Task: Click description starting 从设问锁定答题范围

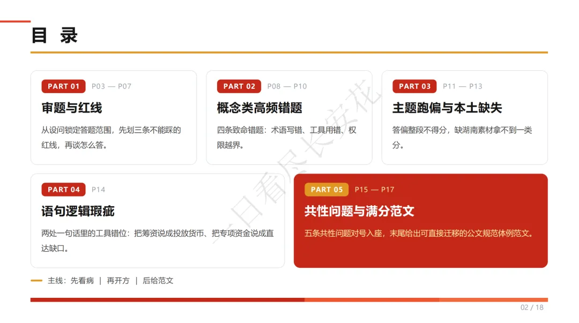Action: [111, 138]
